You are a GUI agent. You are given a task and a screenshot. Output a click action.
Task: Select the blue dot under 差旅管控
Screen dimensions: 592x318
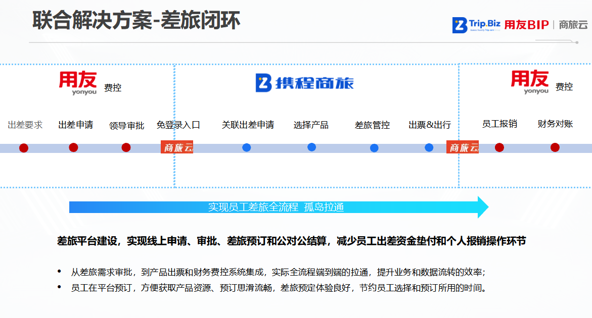pos(374,148)
